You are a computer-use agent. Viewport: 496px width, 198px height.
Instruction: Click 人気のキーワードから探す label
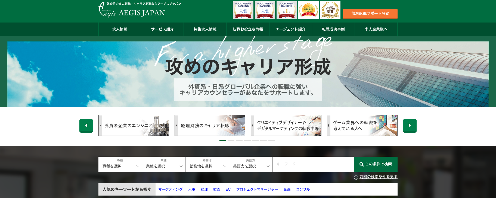(x=127, y=189)
